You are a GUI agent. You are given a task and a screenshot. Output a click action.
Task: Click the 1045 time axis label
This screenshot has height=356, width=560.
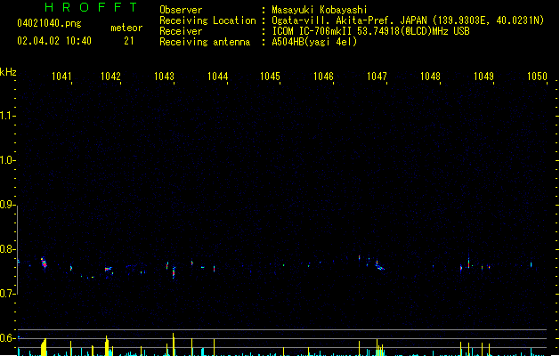click(270, 77)
